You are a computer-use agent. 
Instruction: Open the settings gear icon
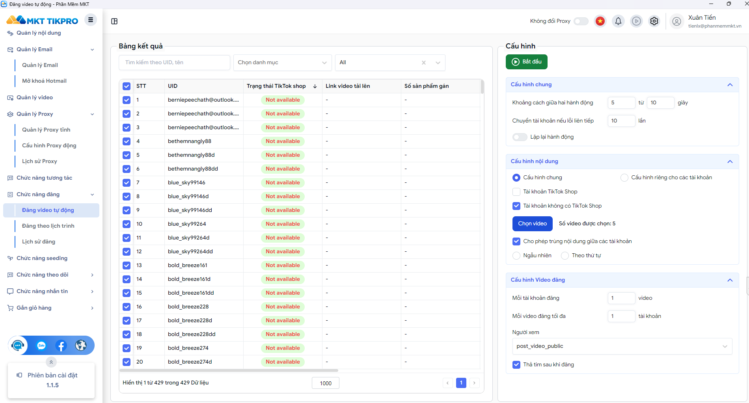[654, 21]
